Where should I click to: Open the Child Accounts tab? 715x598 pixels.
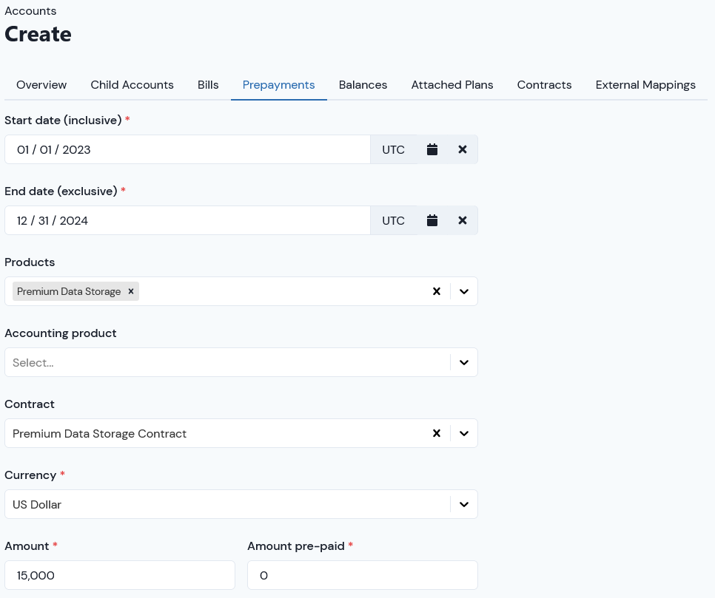tap(132, 85)
